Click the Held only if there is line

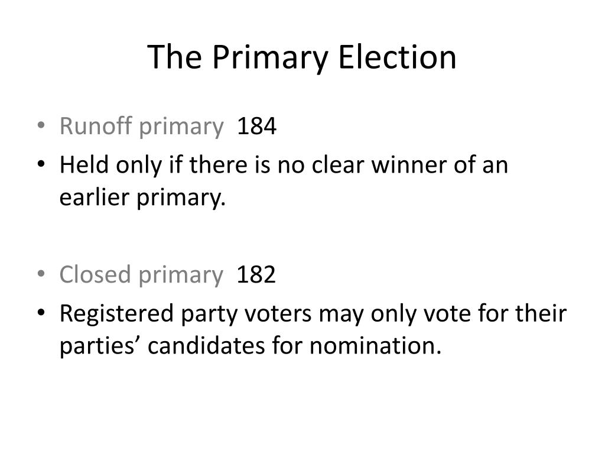284,165
